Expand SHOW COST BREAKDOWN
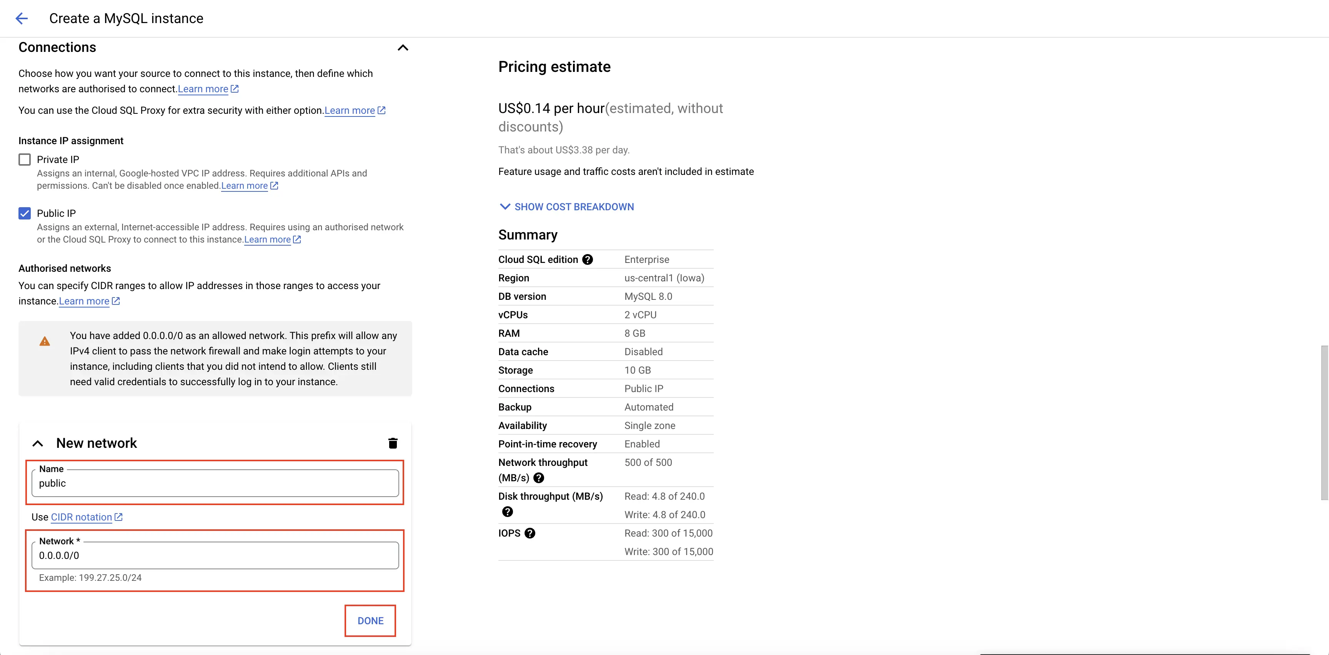The width and height of the screenshot is (1329, 655). point(566,207)
